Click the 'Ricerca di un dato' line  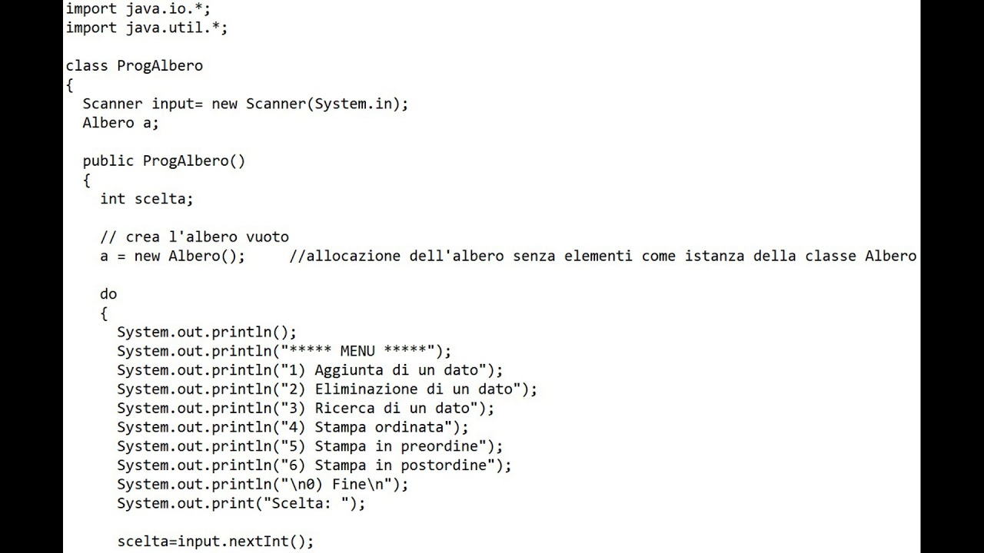[x=305, y=408]
